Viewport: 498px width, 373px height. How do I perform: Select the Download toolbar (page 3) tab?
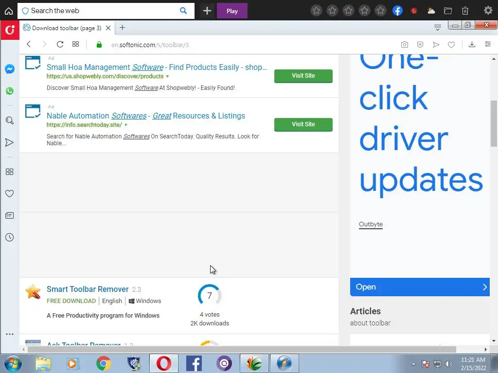click(66, 28)
